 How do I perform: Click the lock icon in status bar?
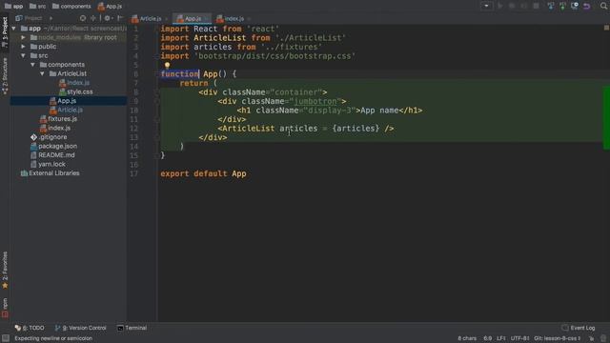[591, 338]
